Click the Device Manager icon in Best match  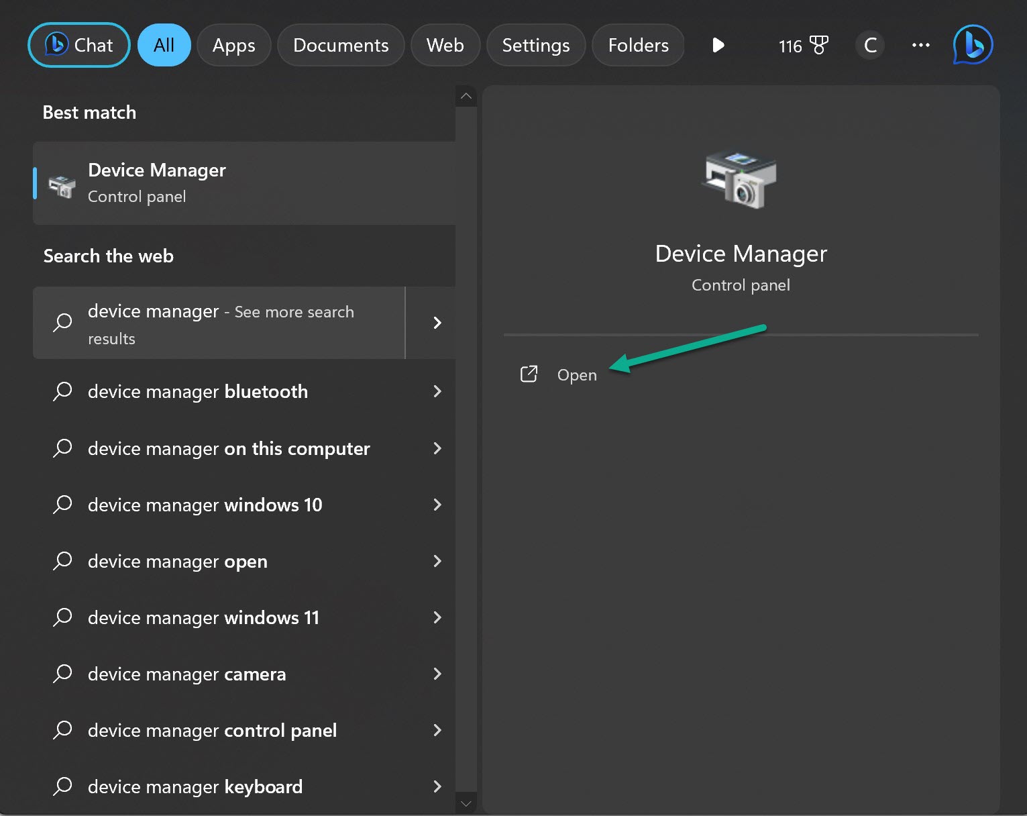pyautogui.click(x=62, y=185)
